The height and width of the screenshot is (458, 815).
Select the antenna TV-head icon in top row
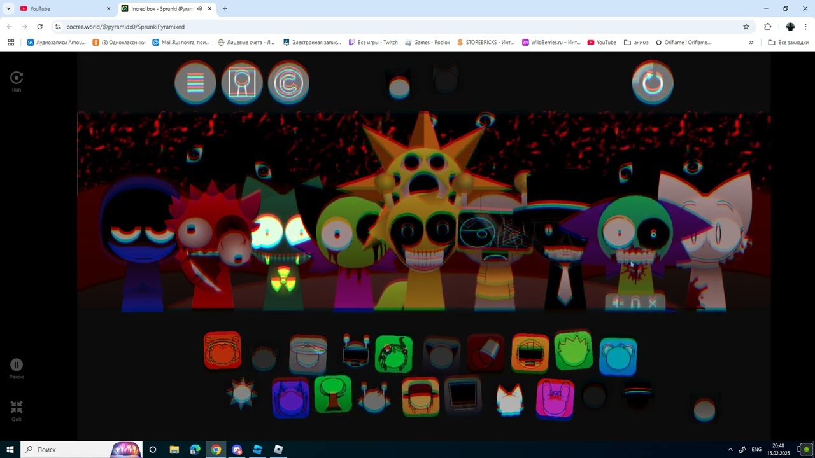coord(355,352)
